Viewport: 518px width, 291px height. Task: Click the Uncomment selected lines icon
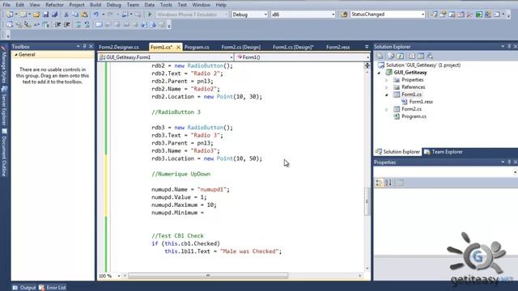tap(87, 25)
